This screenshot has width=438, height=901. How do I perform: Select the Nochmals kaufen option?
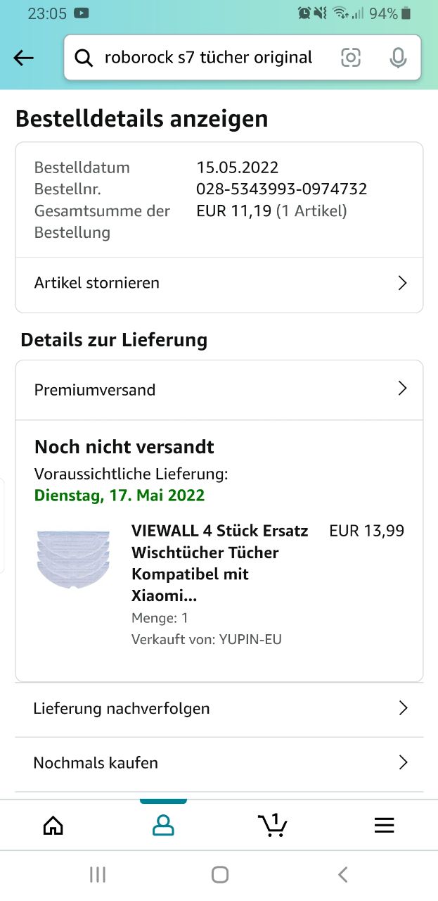[96, 762]
